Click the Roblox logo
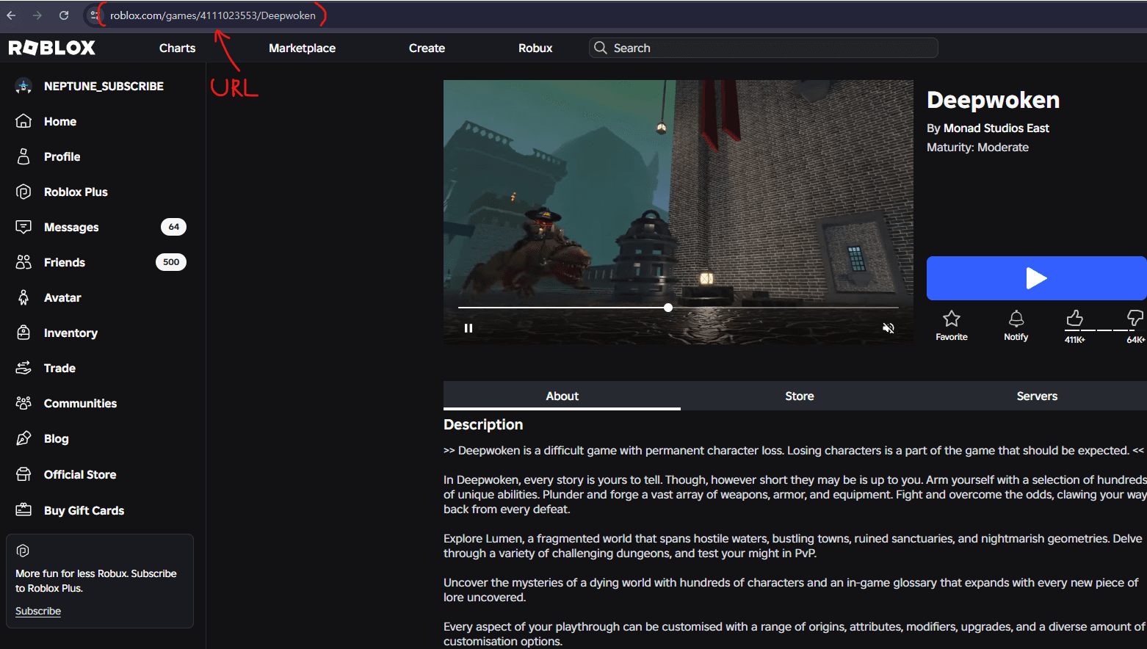The height and width of the screenshot is (649, 1147). [51, 48]
